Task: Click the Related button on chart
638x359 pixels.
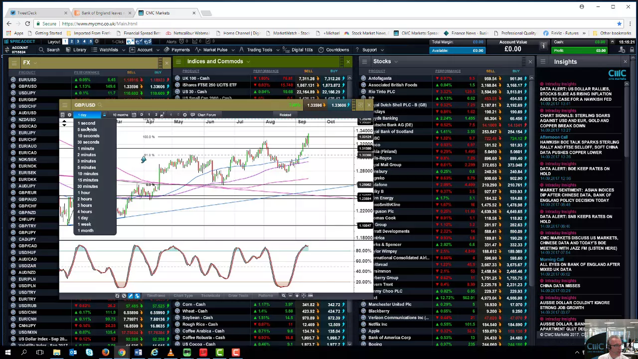Action: point(285,115)
